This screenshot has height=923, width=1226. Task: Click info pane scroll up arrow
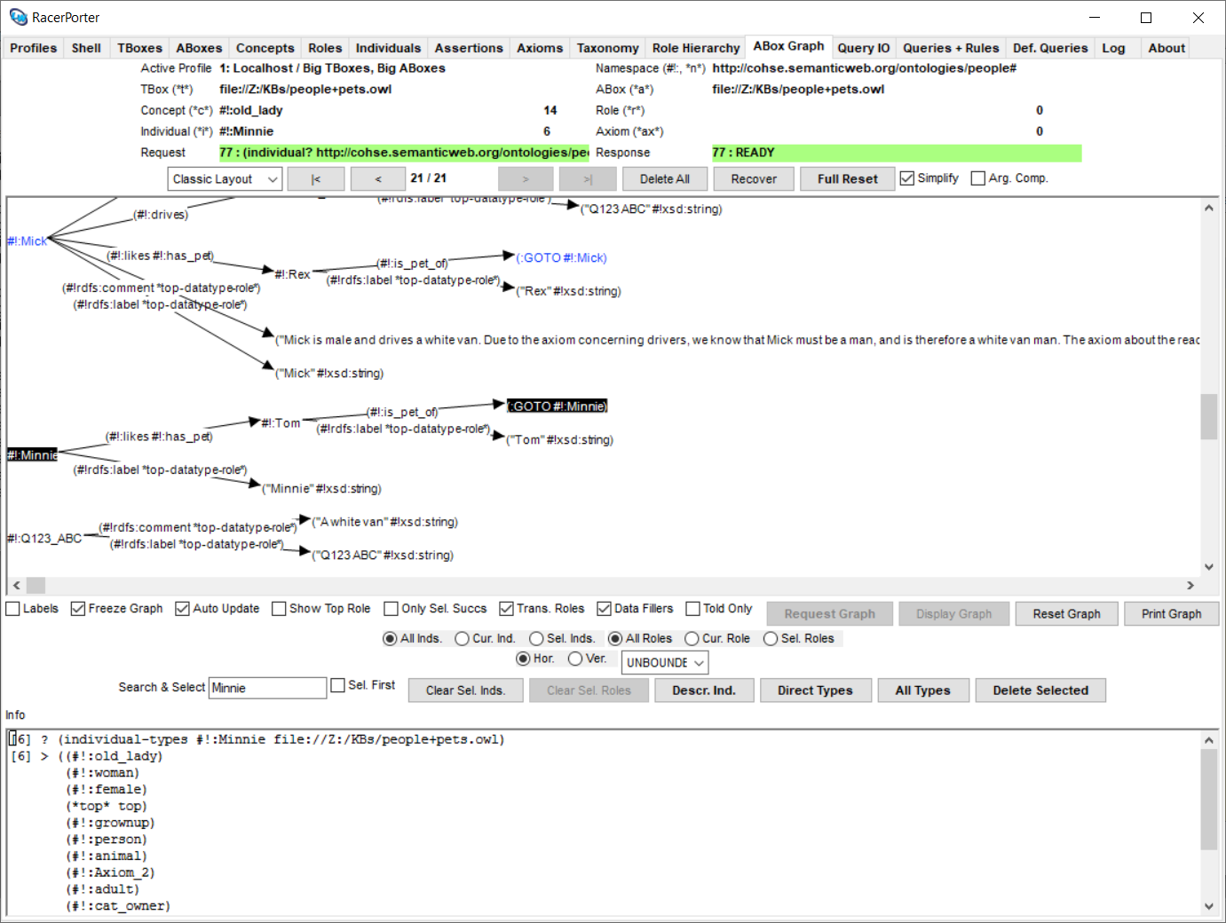[1208, 740]
